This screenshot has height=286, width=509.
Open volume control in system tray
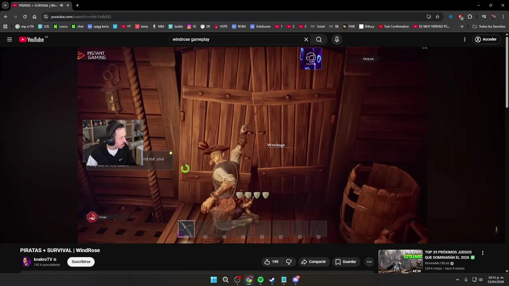tap(481, 280)
